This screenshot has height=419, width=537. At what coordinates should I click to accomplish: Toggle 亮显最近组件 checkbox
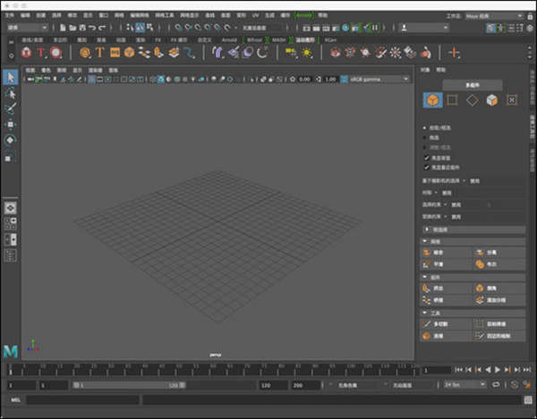426,167
